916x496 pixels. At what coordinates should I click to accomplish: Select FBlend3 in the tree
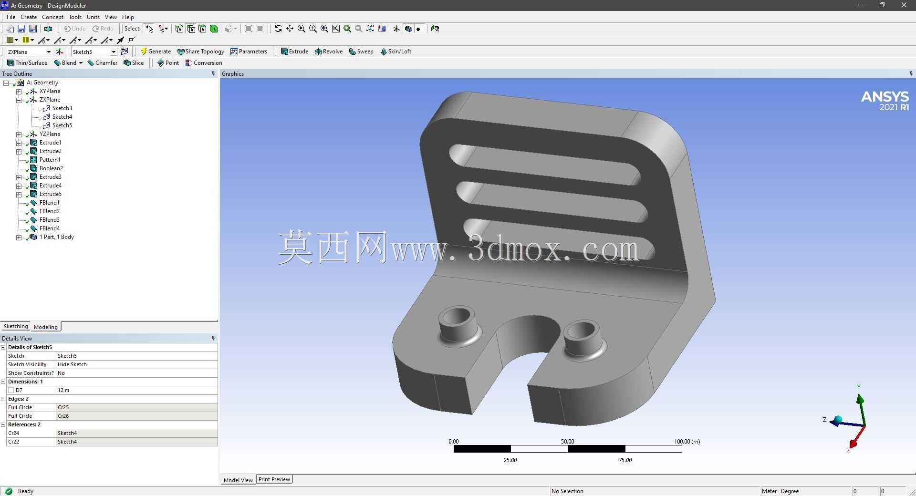pos(50,220)
